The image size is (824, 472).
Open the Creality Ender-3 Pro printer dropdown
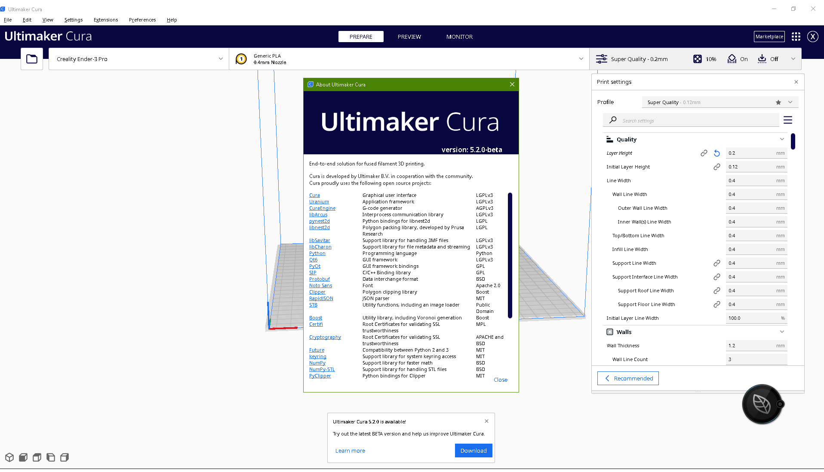pyautogui.click(x=221, y=59)
